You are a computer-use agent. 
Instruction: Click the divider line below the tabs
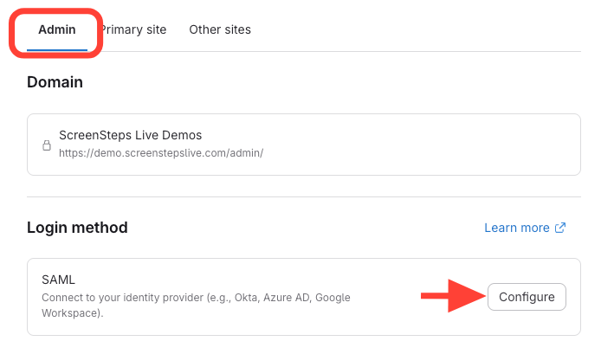[x=346, y=51]
